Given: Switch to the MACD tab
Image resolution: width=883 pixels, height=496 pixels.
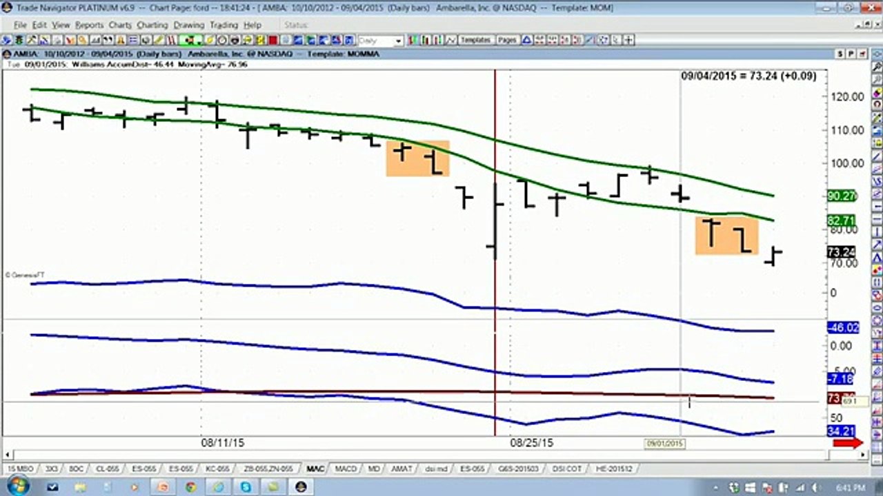Looking at the screenshot, I should coord(346,468).
